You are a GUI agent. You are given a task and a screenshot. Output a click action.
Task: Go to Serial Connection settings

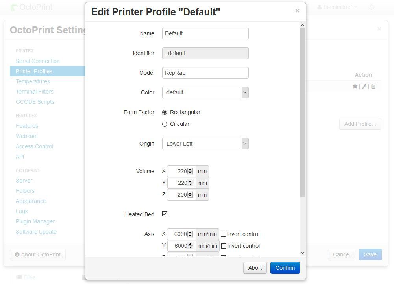tap(38, 61)
